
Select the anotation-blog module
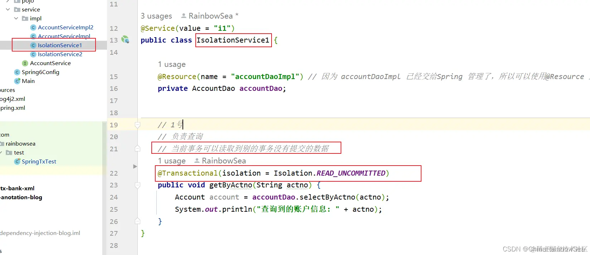tap(21, 197)
